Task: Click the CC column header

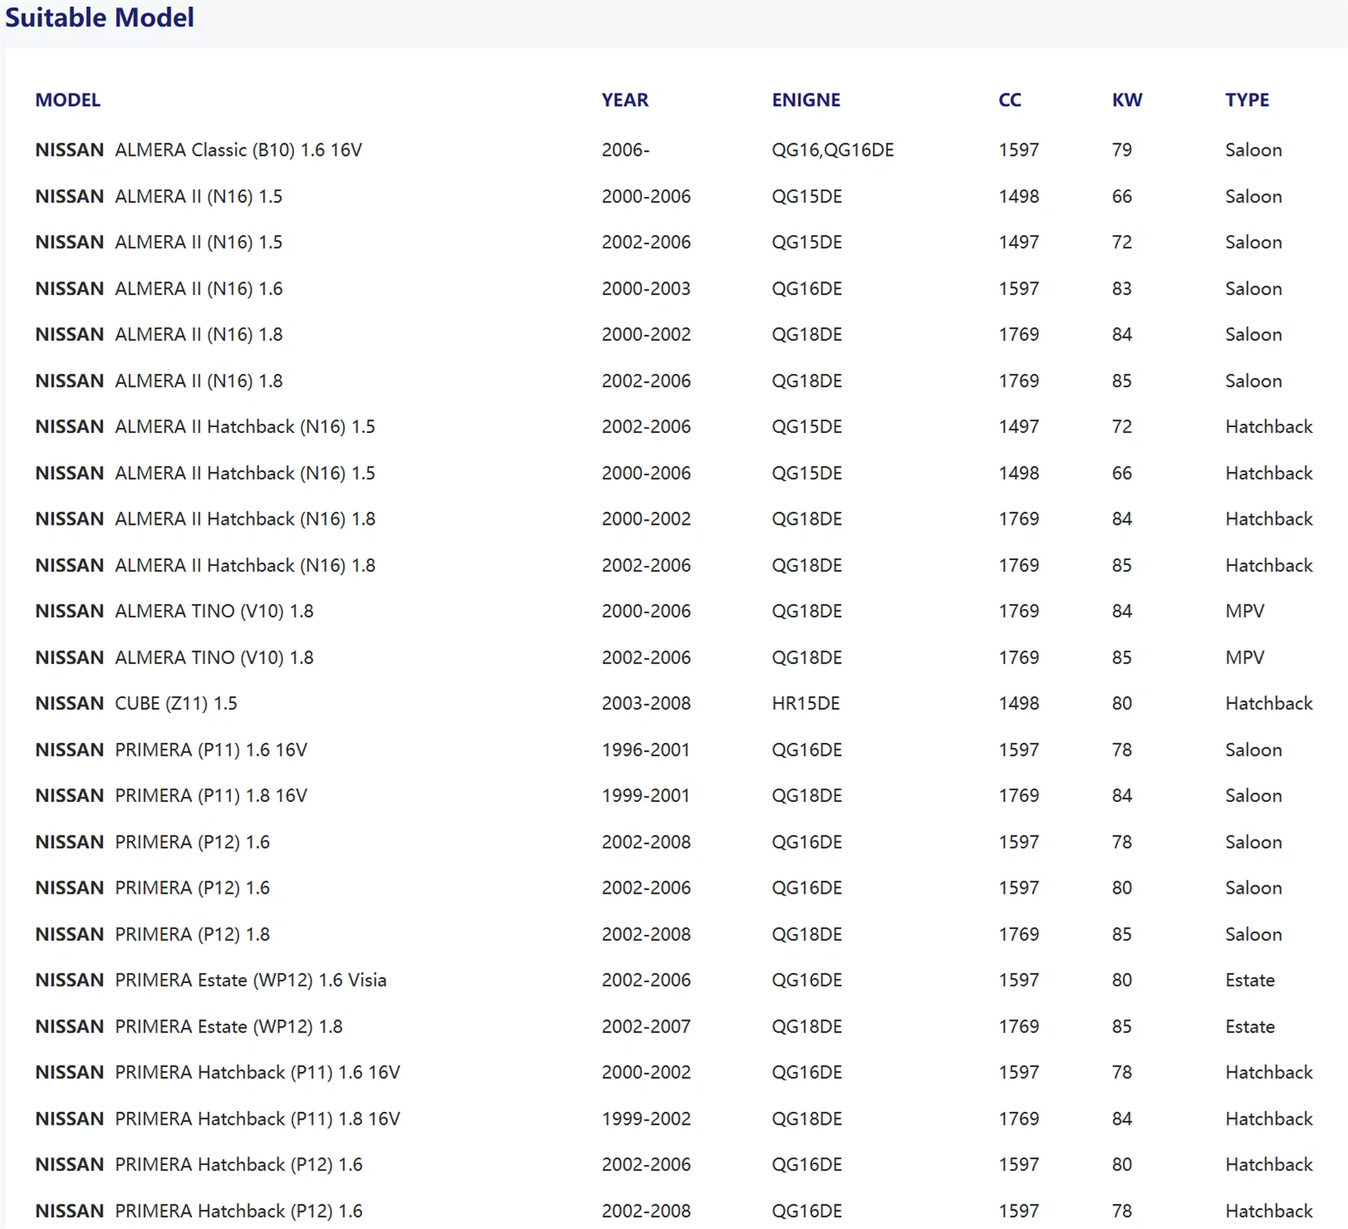Action: click(x=1010, y=100)
